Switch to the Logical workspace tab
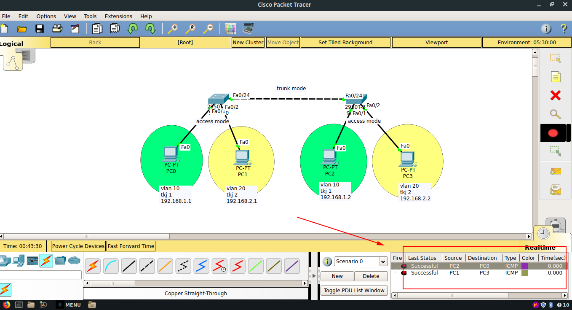Viewport: 572px width, 310px height. click(x=12, y=43)
